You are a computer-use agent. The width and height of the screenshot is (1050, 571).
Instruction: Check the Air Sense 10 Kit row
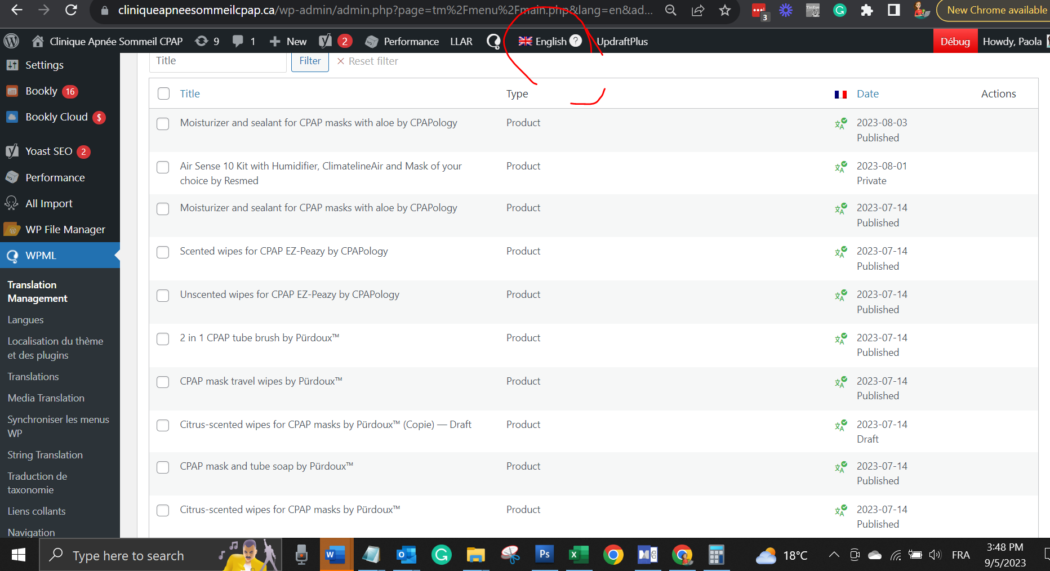(x=163, y=167)
